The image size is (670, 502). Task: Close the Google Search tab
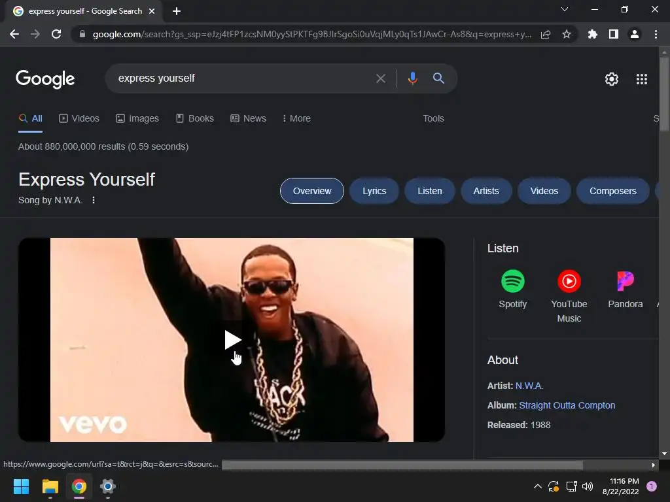point(152,11)
